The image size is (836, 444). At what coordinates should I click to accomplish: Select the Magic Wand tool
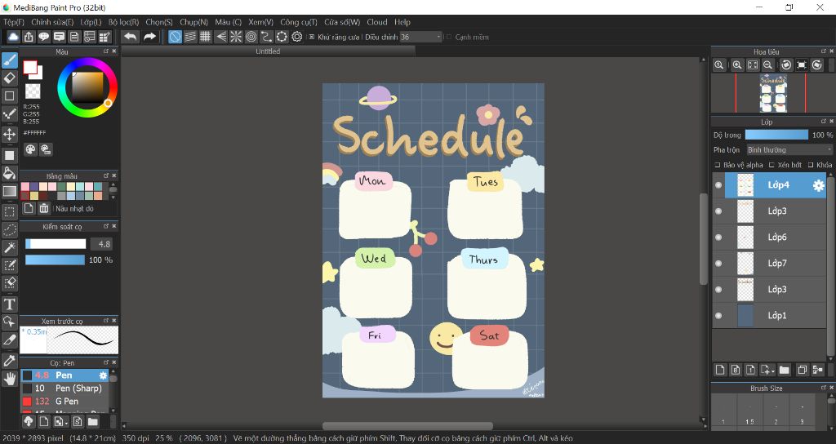coord(10,247)
